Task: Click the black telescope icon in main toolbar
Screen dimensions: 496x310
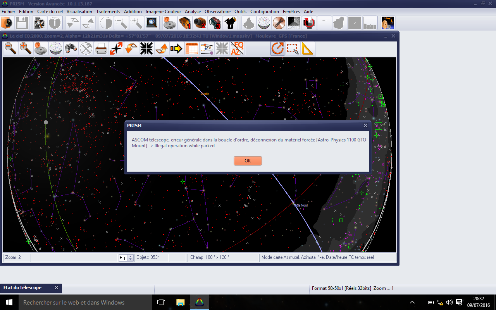Action: (x=230, y=23)
